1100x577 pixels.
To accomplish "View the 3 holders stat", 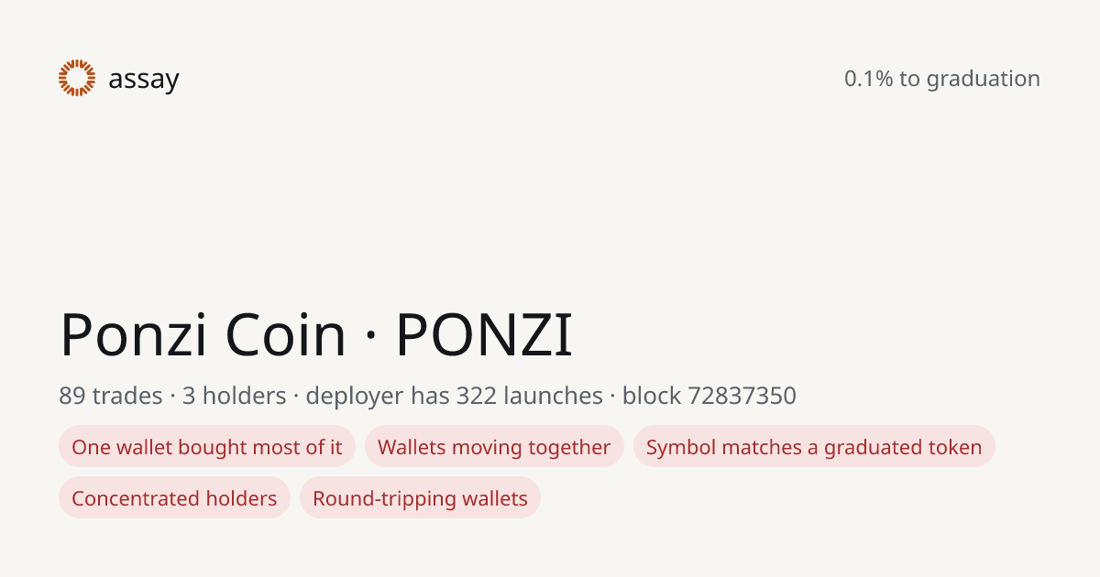I will click(x=234, y=396).
